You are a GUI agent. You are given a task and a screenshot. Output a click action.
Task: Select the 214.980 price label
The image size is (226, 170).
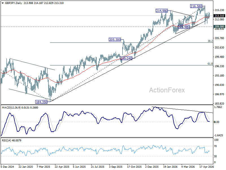(x=162, y=11)
